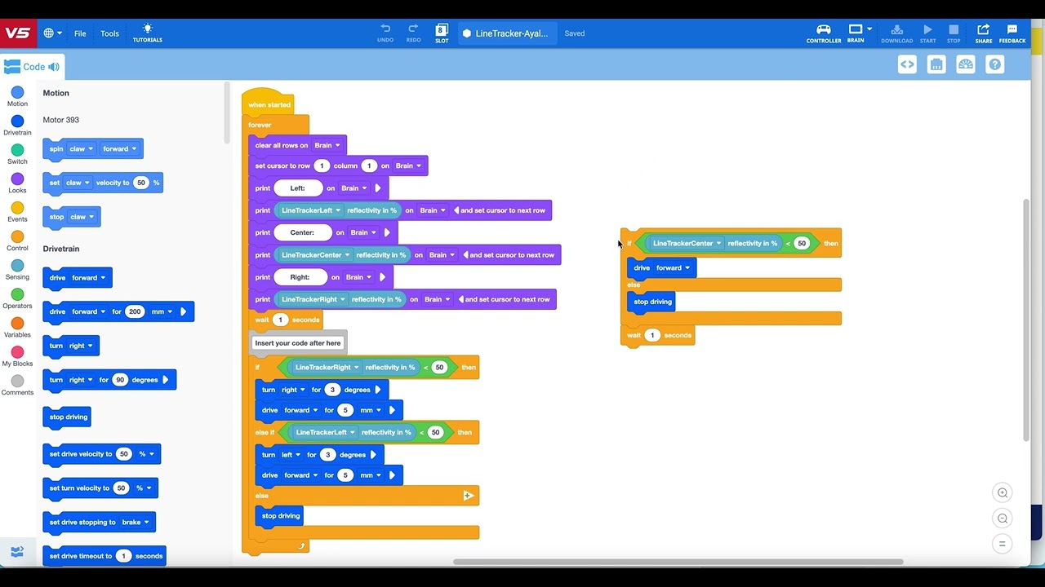Click the 50 threshold in LineTrackerCenter condition
Image resolution: width=1045 pixels, height=587 pixels.
point(802,243)
